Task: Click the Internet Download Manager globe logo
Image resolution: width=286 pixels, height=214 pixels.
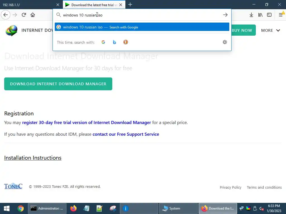Action: [11, 30]
